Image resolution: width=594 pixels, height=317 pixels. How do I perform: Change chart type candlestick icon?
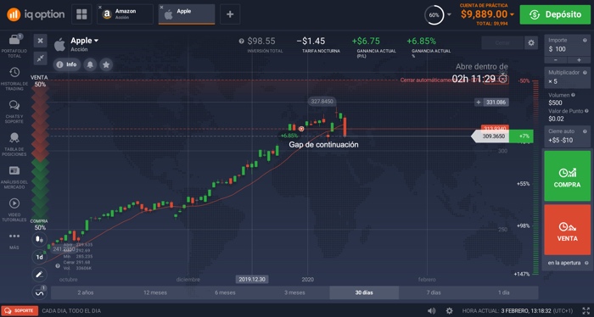(x=39, y=240)
